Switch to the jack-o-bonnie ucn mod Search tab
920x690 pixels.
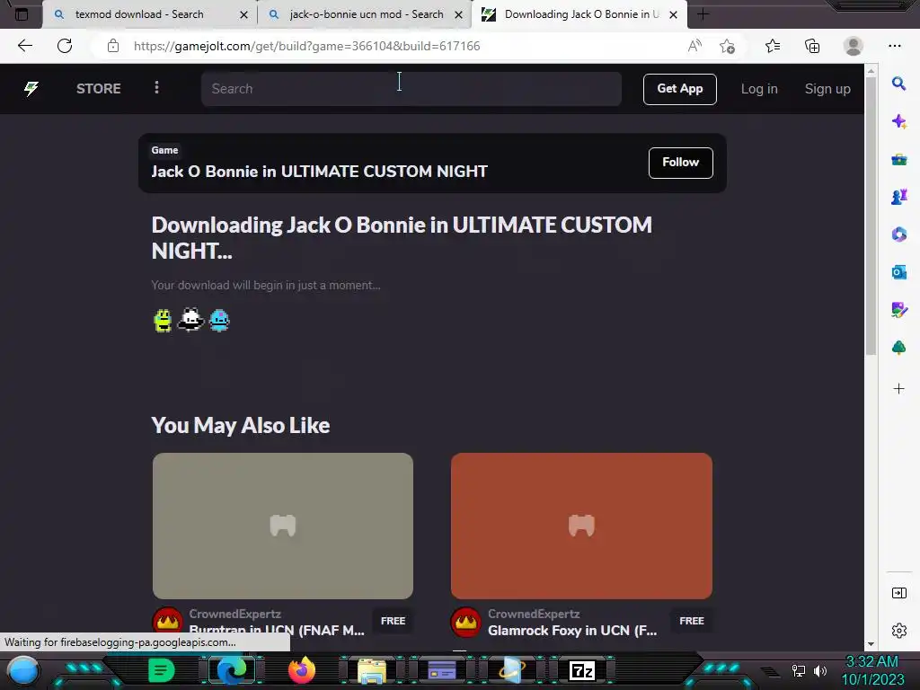coord(367,14)
